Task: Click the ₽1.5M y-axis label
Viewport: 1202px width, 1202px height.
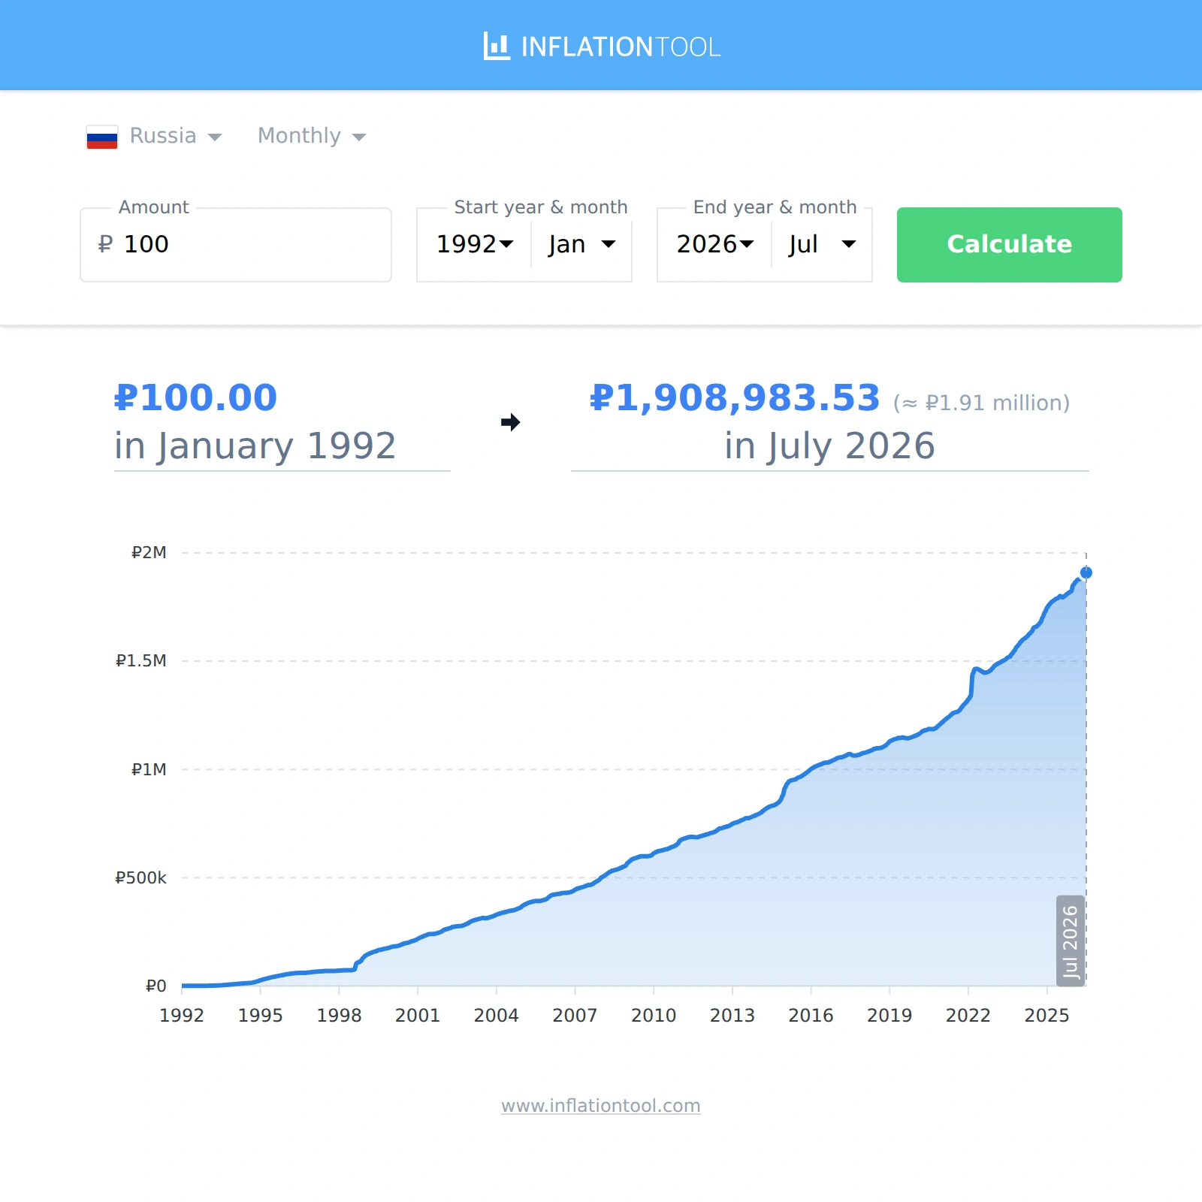Action: click(140, 660)
